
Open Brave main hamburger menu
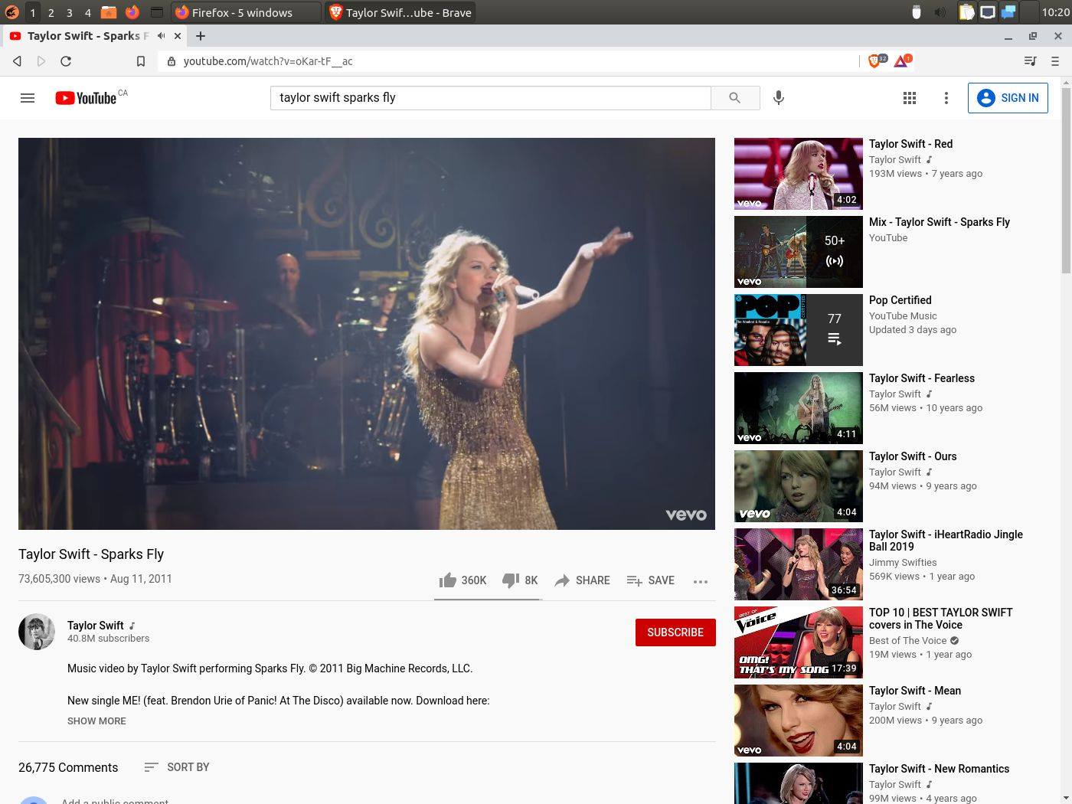point(1055,61)
